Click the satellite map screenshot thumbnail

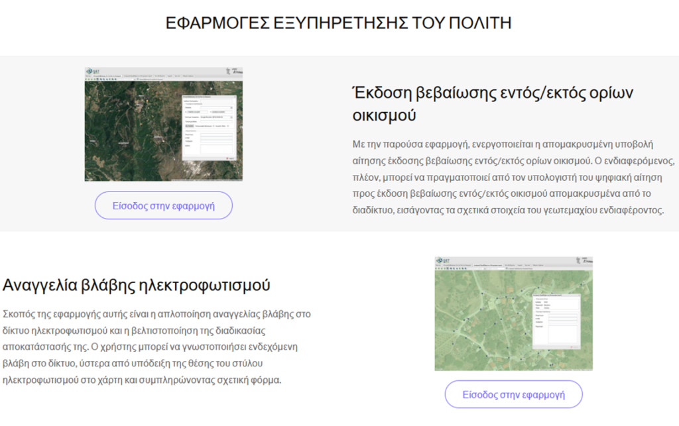164,124
